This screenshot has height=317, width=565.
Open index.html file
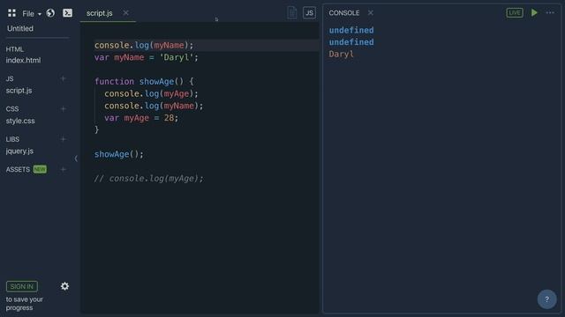(23, 60)
